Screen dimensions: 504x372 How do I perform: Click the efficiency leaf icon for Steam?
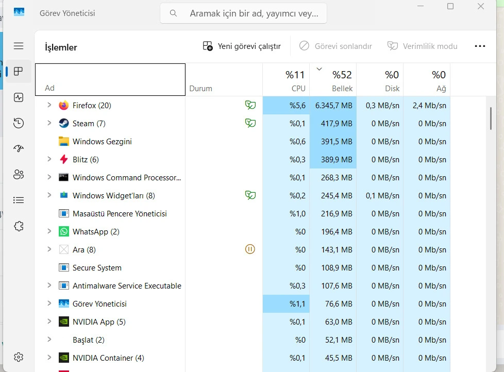click(x=250, y=123)
